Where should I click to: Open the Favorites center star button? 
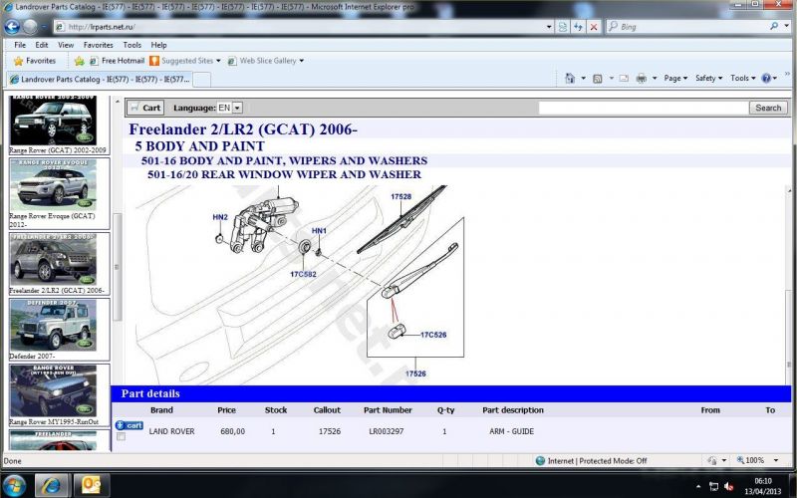point(35,61)
